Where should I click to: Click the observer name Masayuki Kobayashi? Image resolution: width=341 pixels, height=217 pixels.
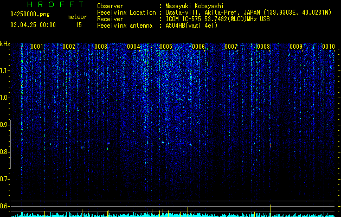[195, 6]
